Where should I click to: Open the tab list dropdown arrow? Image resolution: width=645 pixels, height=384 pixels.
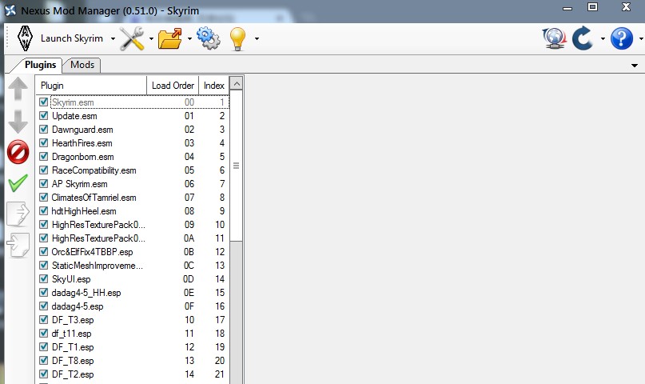point(635,66)
